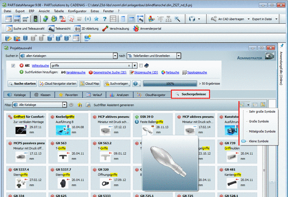Click the metal ring part icon
Viewport: 288px width, 197px height.
point(192,19)
